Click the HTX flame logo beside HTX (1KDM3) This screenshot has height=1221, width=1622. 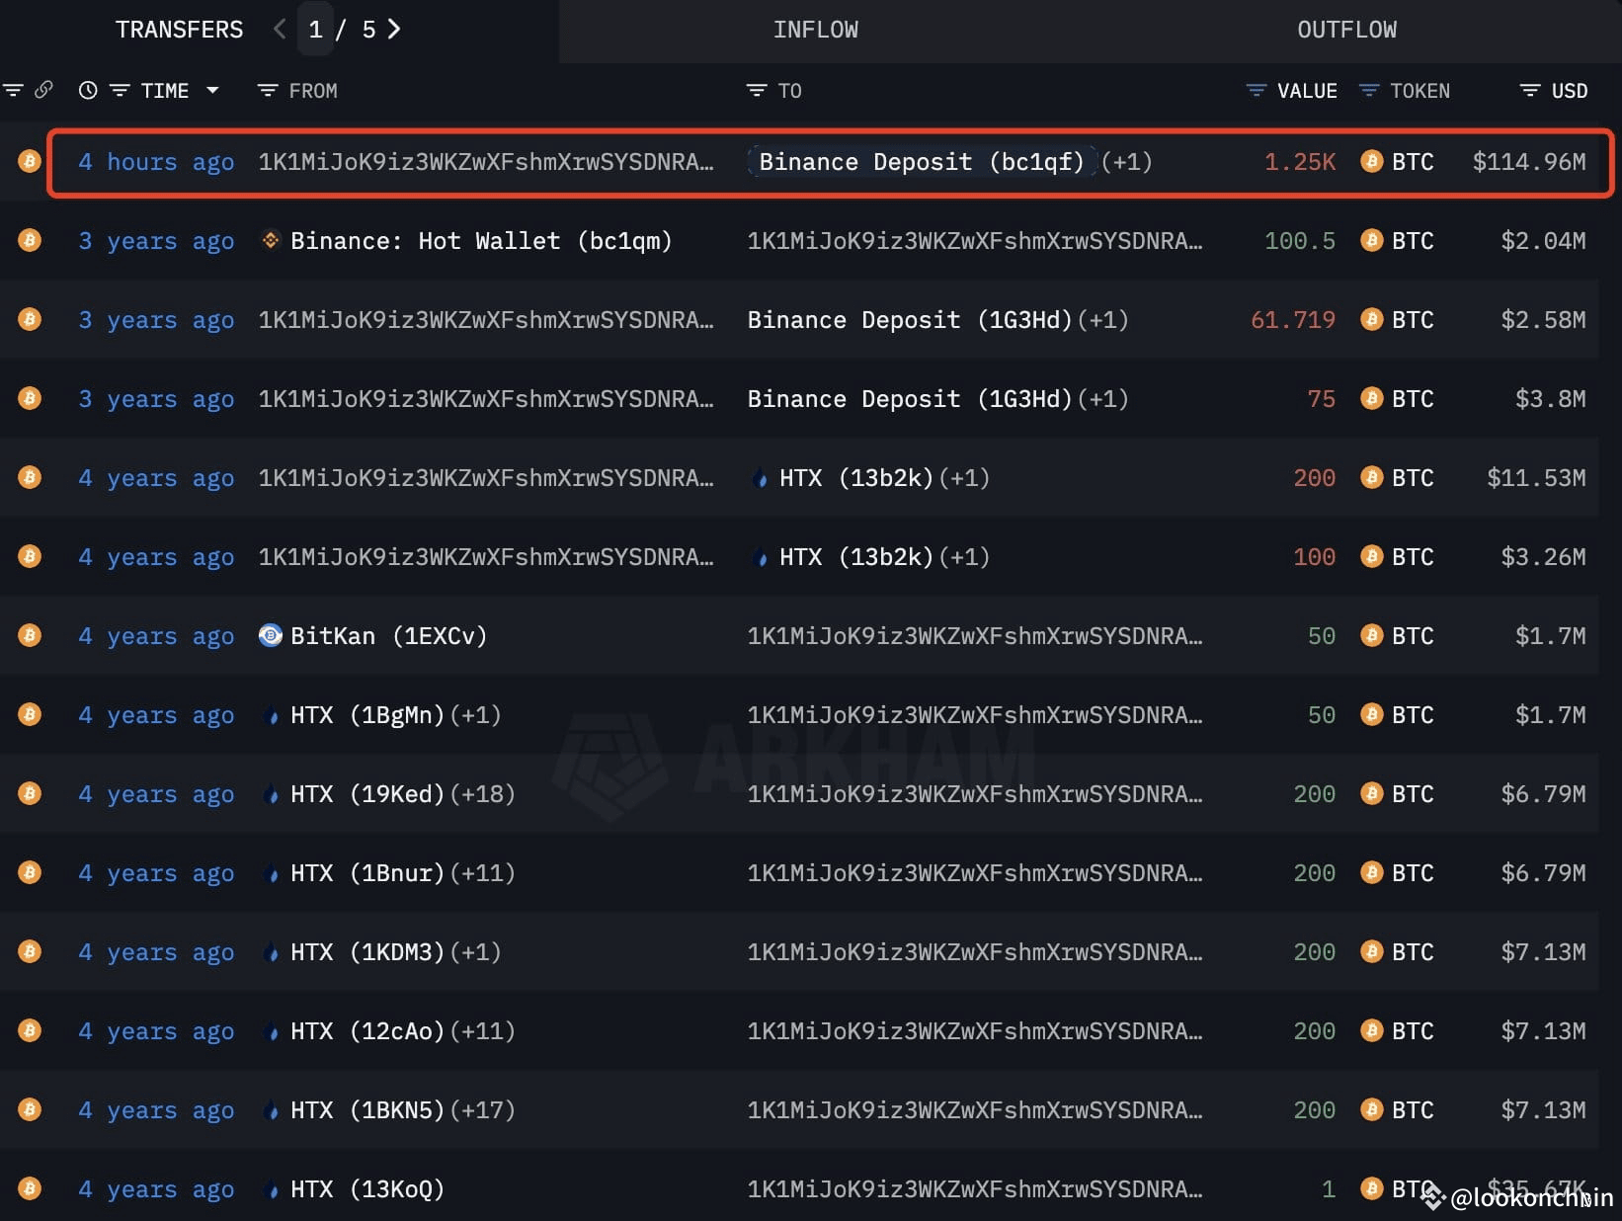273,952
